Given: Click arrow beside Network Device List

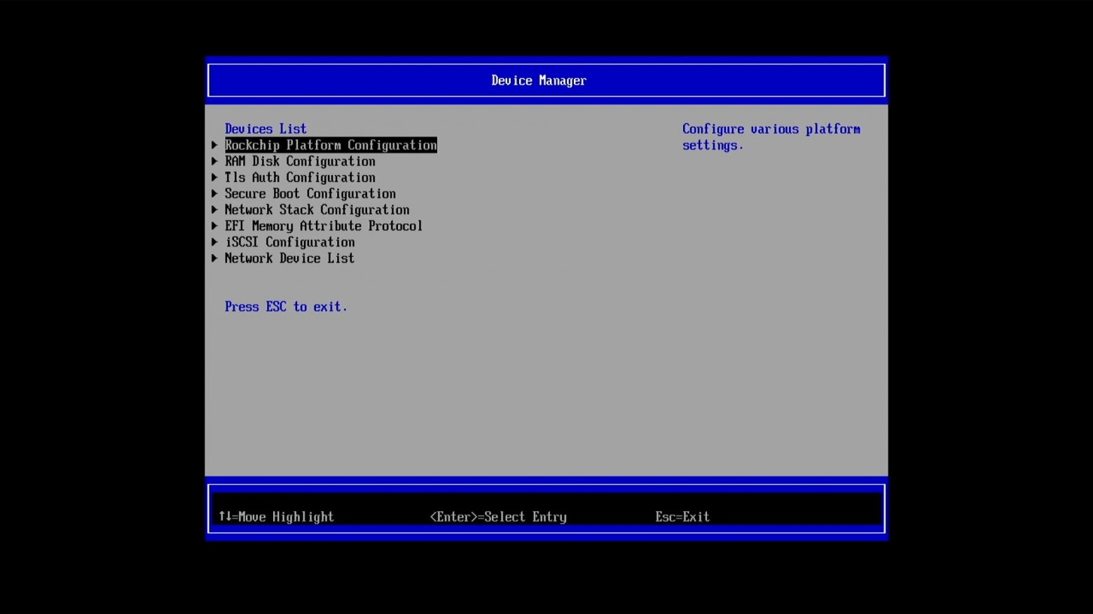Looking at the screenshot, I should [215, 258].
